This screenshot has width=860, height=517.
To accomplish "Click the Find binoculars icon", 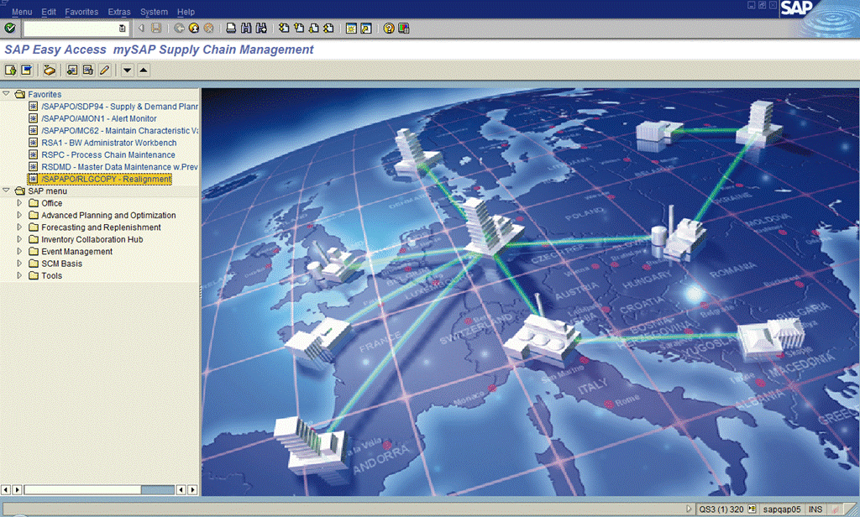I will (x=246, y=28).
